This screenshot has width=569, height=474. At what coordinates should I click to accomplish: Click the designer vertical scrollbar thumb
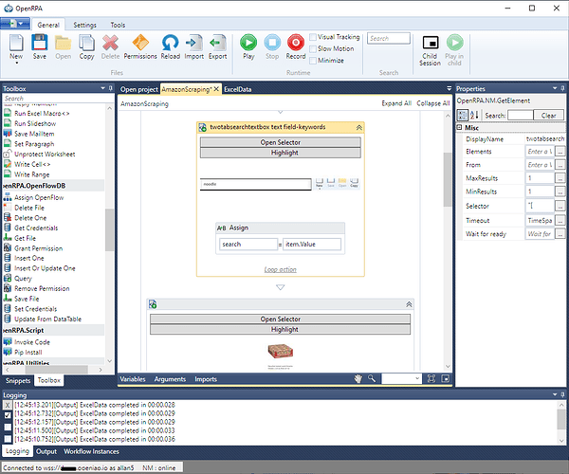pyautogui.click(x=448, y=179)
